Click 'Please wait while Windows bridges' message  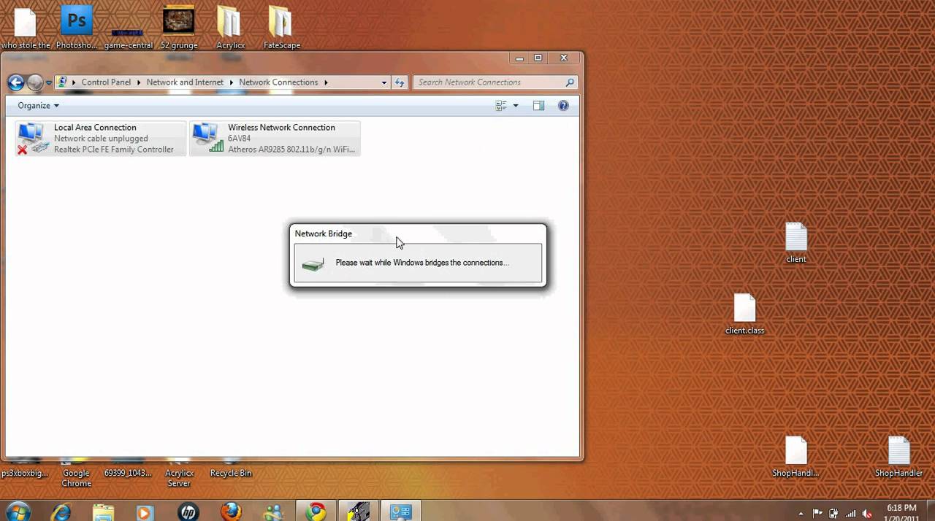point(422,263)
